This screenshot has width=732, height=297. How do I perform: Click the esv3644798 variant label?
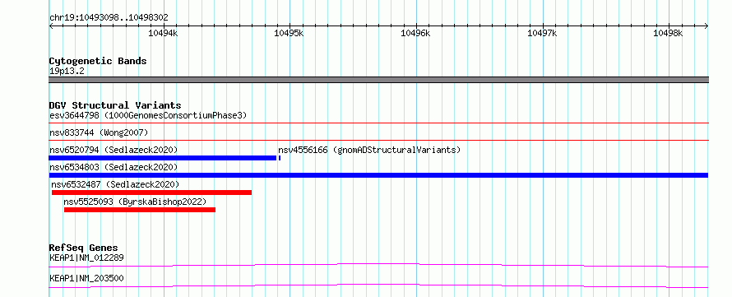[148, 115]
